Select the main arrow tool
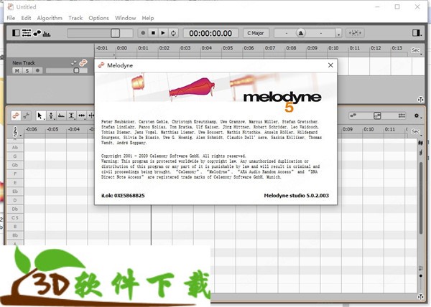 tap(40, 115)
